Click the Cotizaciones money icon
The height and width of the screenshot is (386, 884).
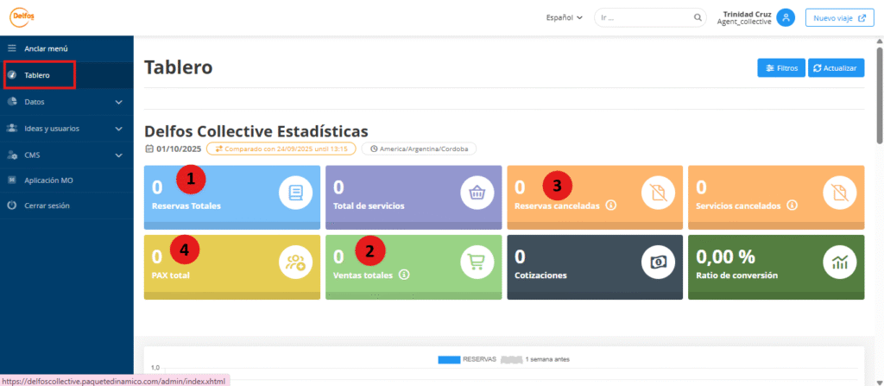click(658, 262)
